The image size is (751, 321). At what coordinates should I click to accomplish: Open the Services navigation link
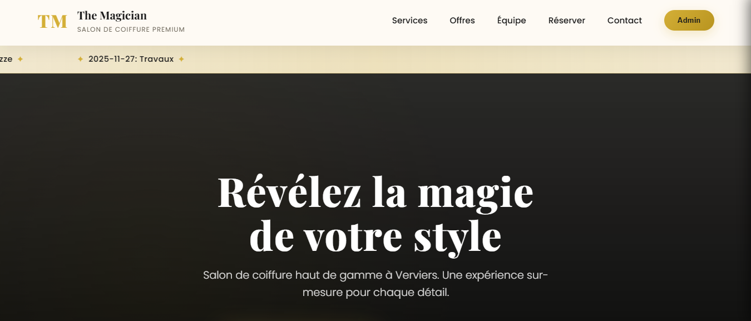(409, 20)
